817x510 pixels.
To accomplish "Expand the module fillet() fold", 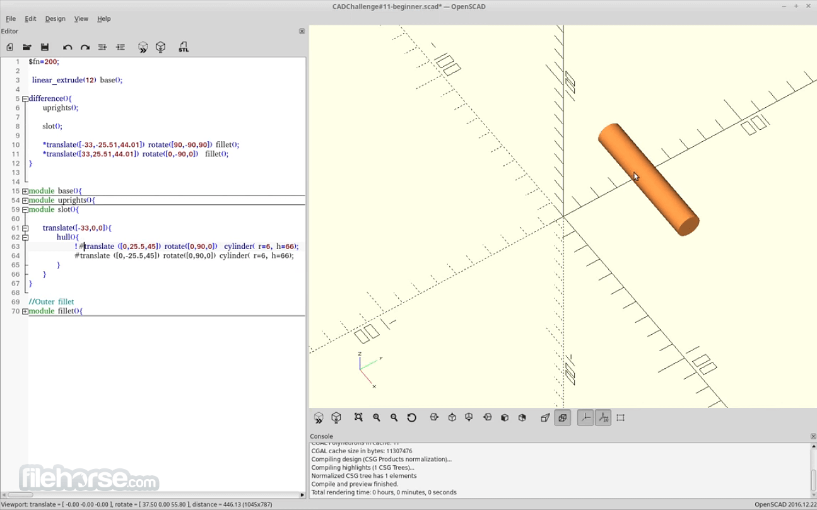I will 25,311.
